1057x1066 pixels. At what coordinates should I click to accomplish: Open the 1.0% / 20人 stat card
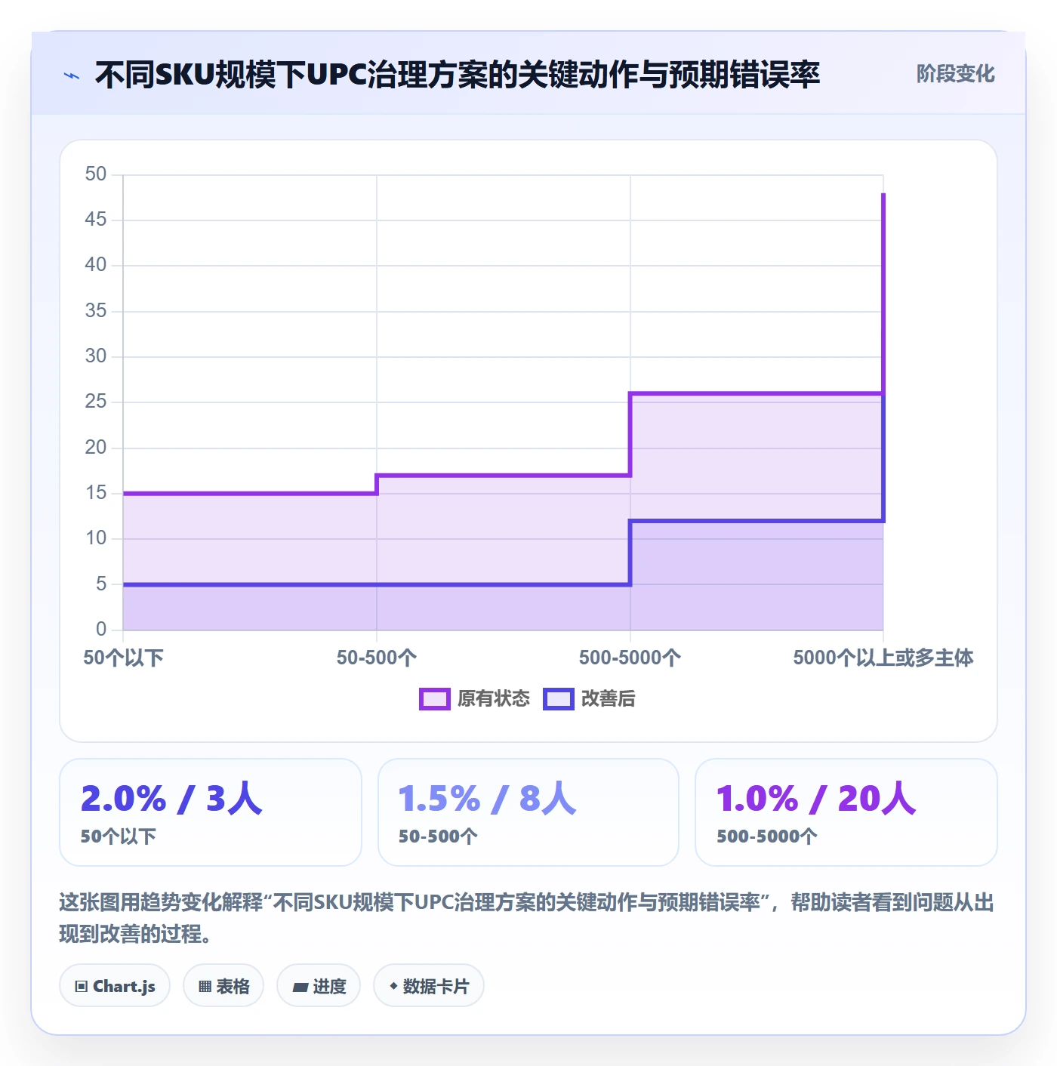pos(846,812)
